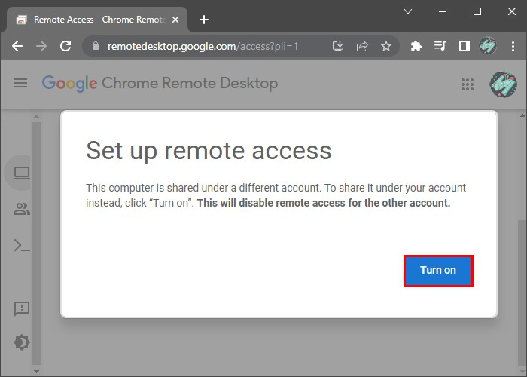Share this page from the address bar
This screenshot has height=377, width=527.
(362, 46)
